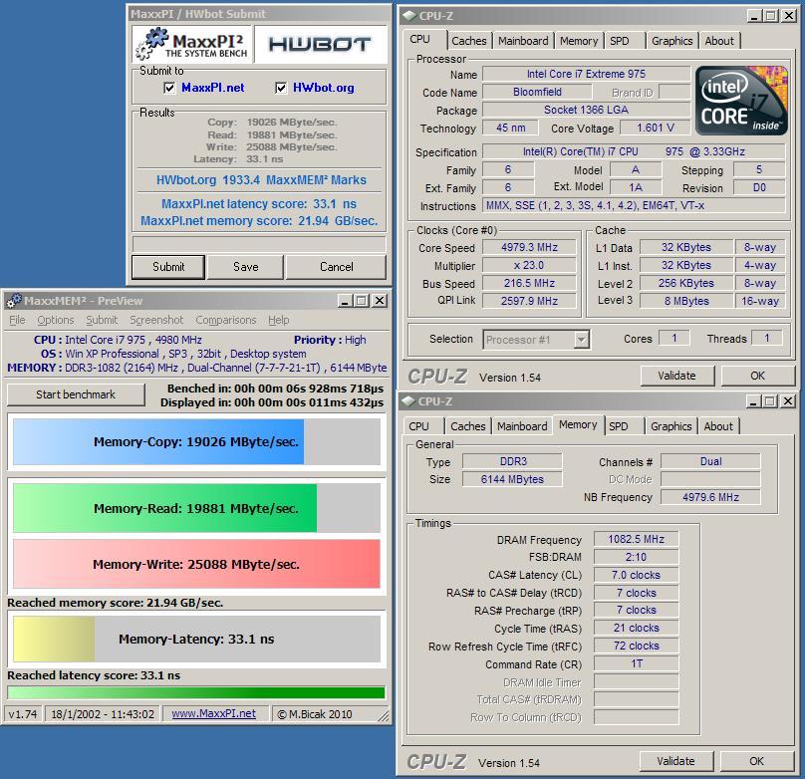The height and width of the screenshot is (779, 805).
Task: Click Validate in the bottom CPU-Z window
Action: (x=675, y=761)
